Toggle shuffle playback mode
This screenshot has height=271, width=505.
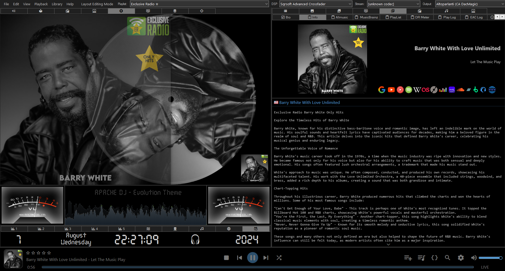pos(279,258)
